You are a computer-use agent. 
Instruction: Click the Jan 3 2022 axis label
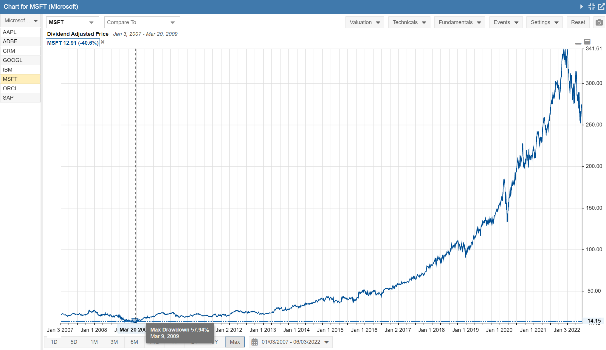pyautogui.click(x=567, y=330)
